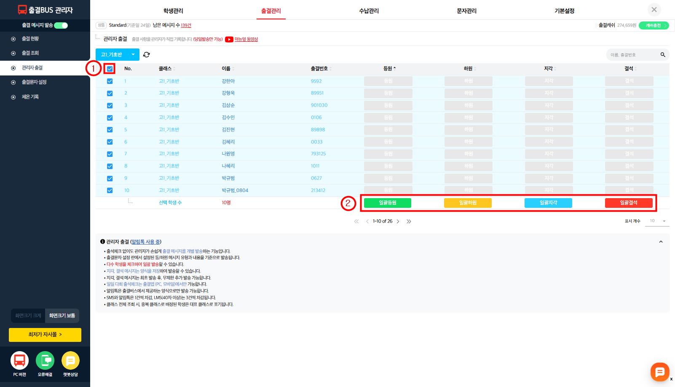Open the 오류해결 icon
This screenshot has width=675, height=387.
point(45,361)
